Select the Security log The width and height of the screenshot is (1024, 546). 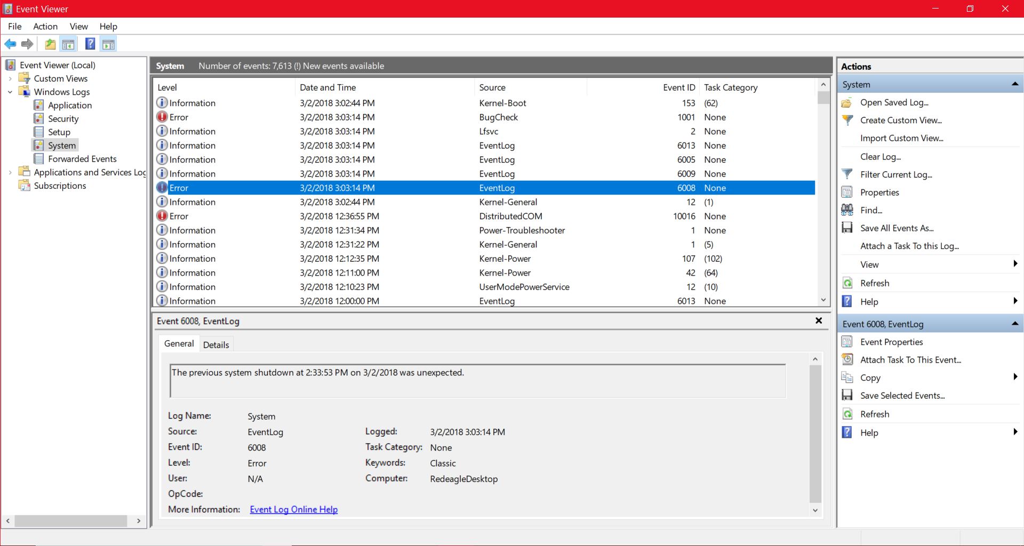pos(63,118)
